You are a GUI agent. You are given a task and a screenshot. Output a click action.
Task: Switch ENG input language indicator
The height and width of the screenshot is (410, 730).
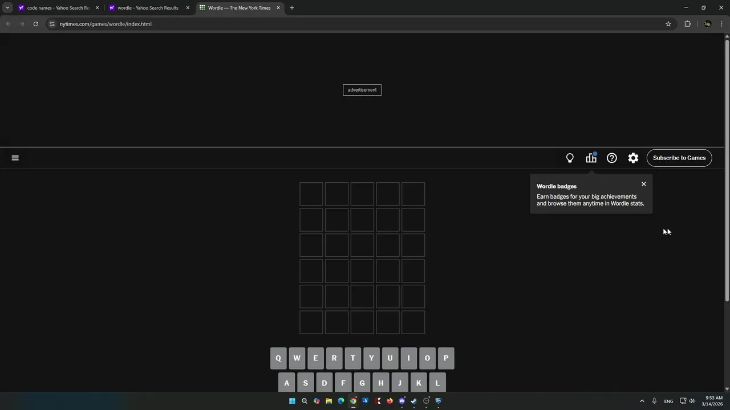pos(668,401)
